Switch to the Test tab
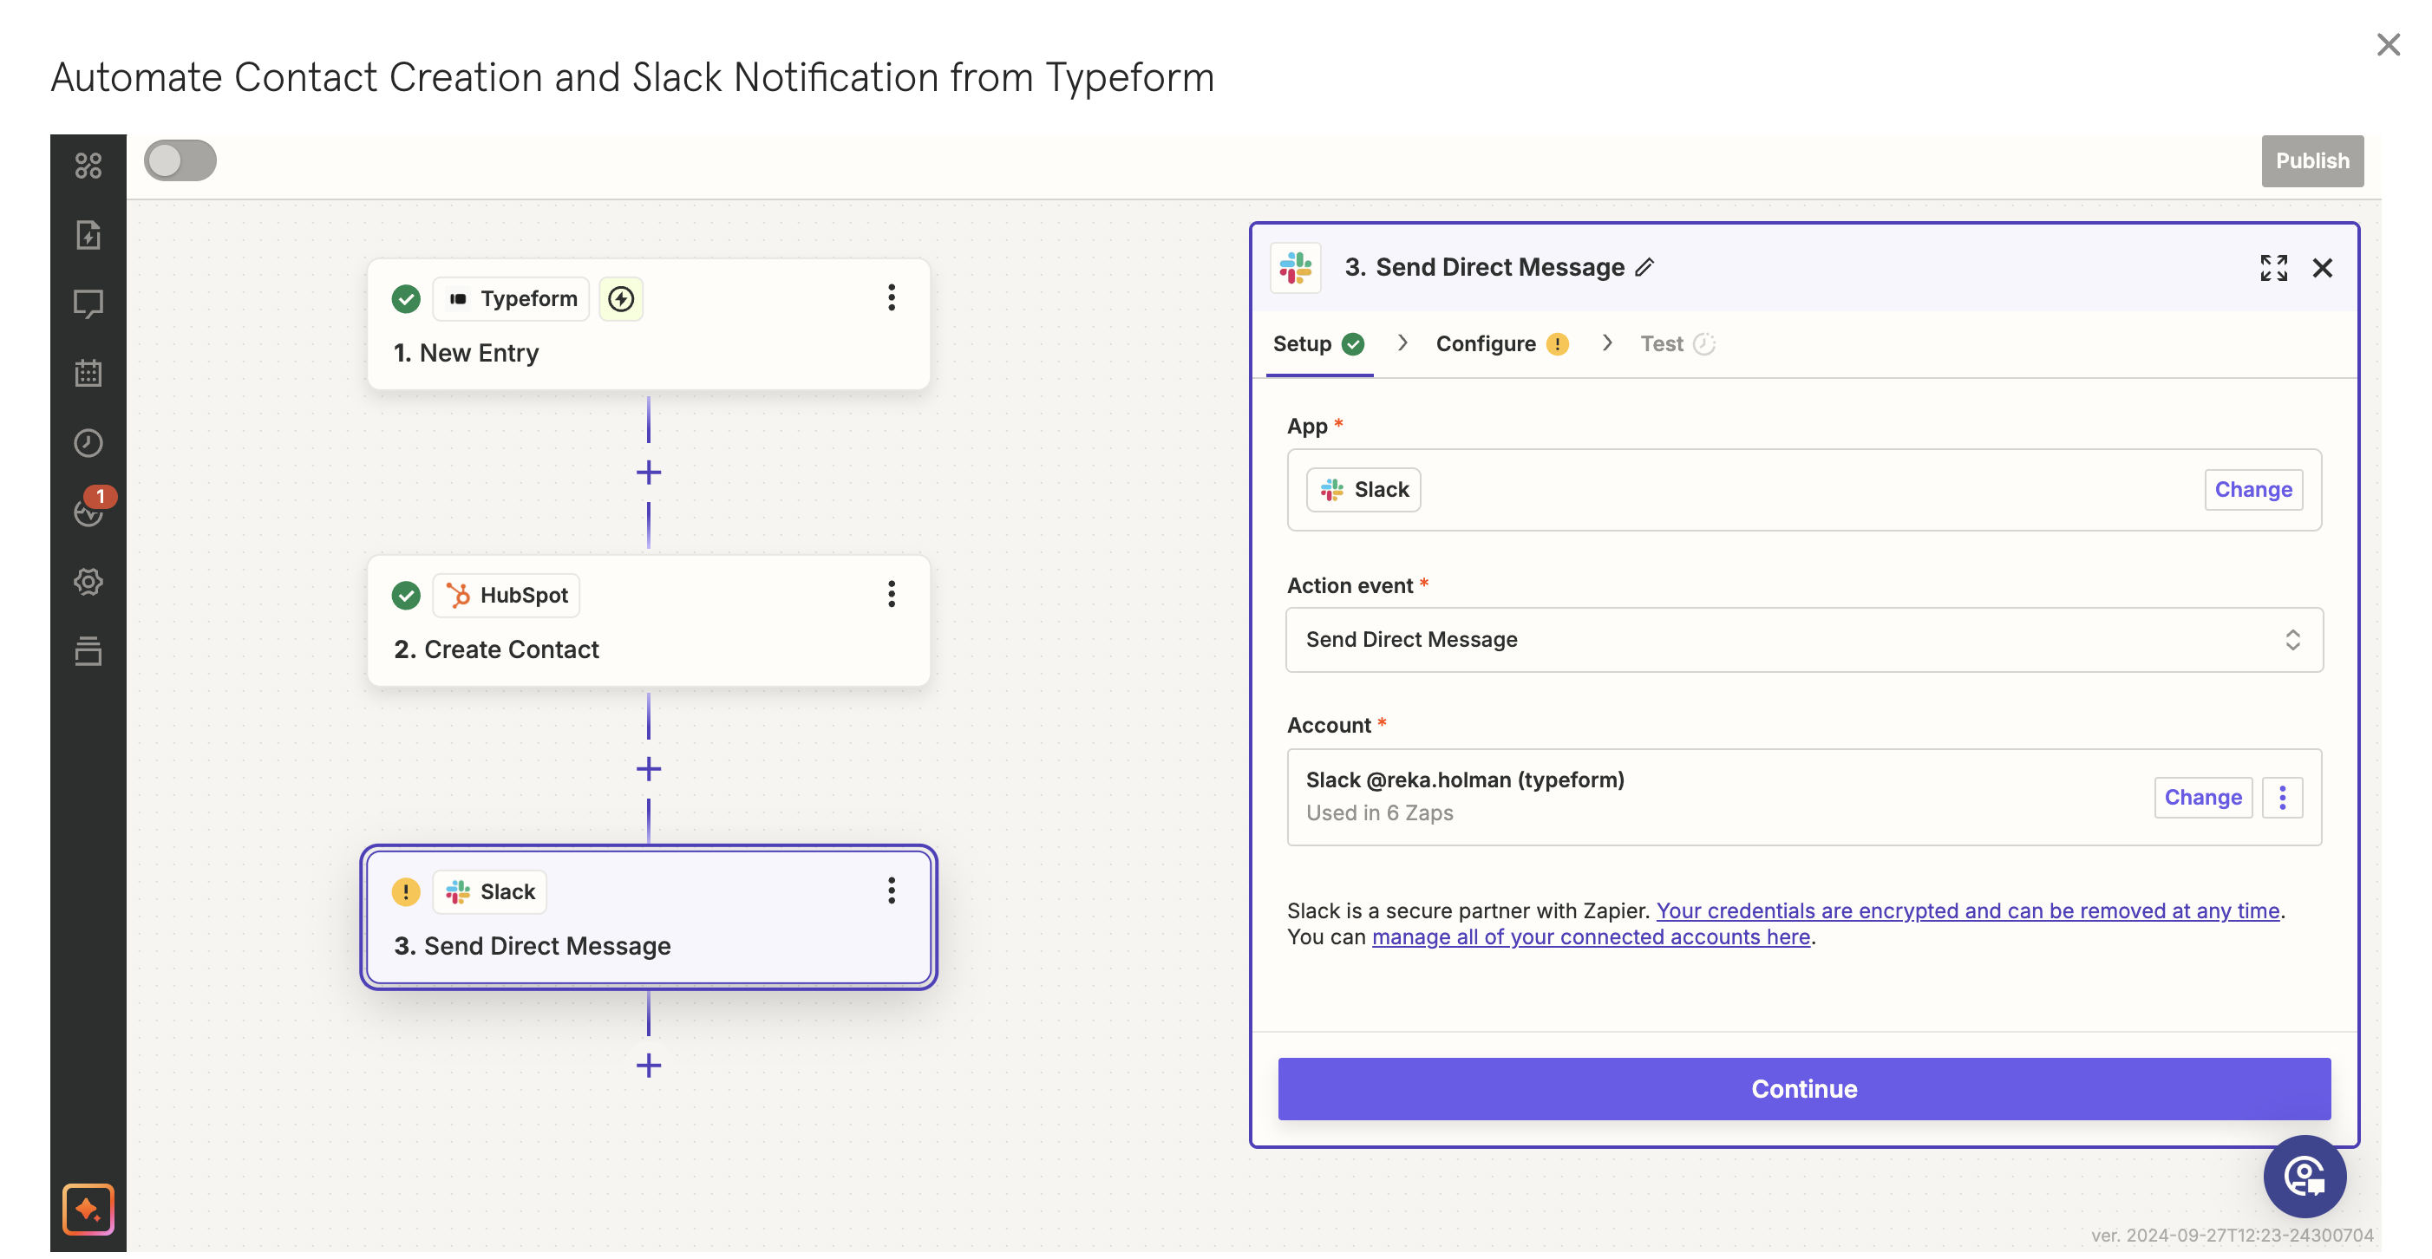This screenshot has height=1259, width=2432. pyautogui.click(x=1677, y=343)
